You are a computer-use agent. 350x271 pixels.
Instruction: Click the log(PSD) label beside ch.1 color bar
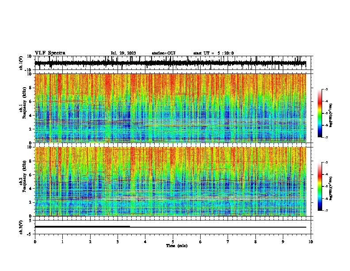point(331,116)
